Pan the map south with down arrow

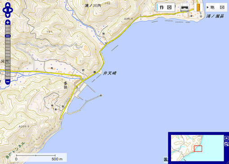pyautogui.click(x=8, y=15)
